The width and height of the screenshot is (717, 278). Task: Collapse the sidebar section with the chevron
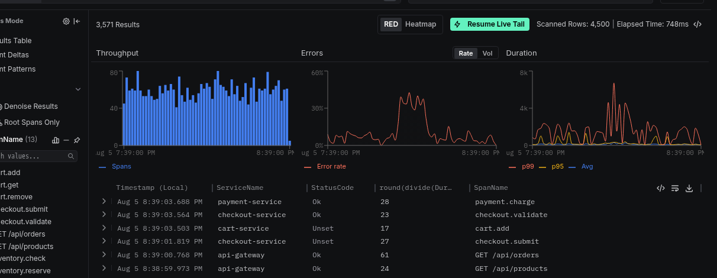tap(77, 89)
